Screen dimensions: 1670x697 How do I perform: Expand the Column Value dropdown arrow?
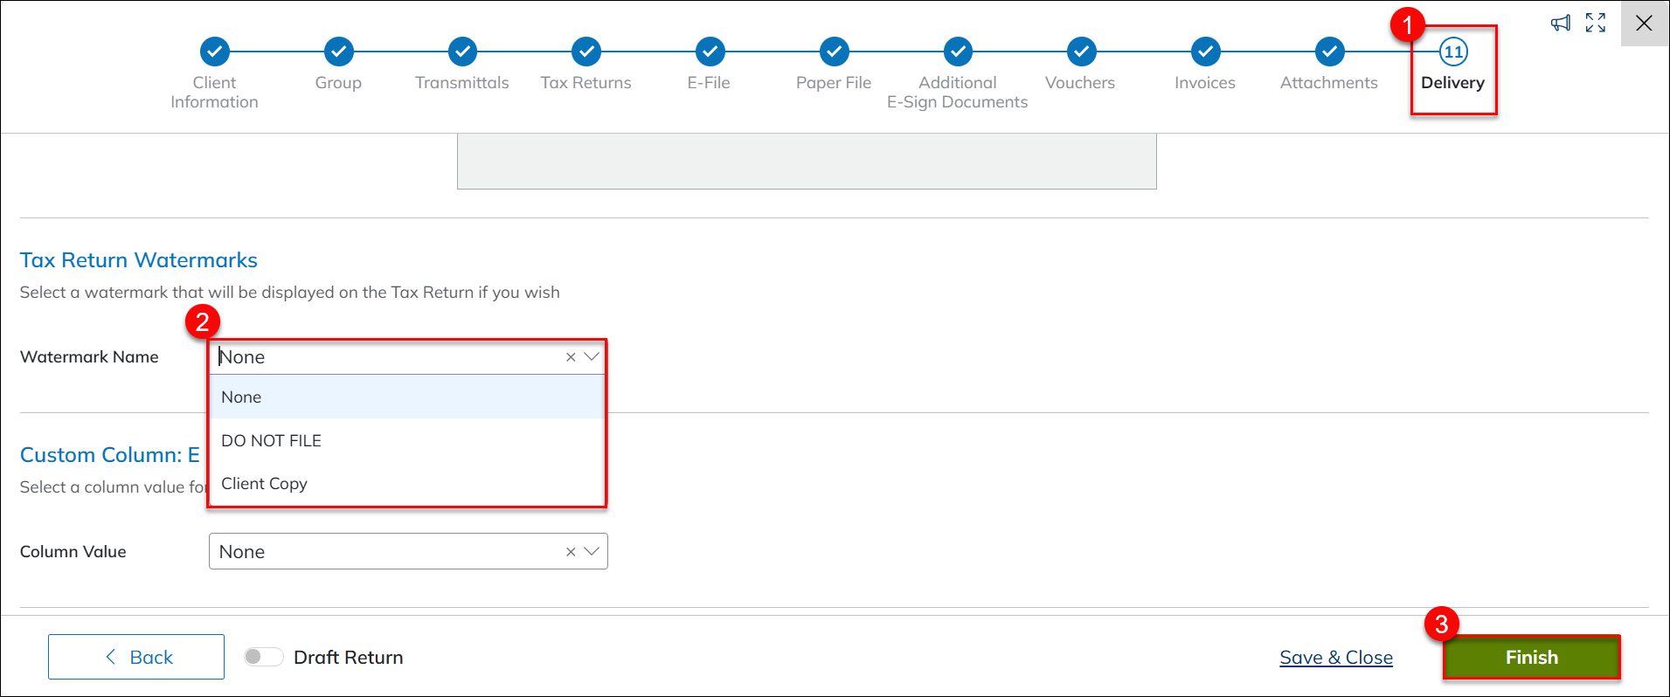point(592,552)
